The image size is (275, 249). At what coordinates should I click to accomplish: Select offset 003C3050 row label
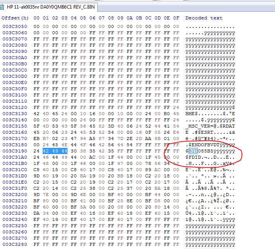tap(15, 26)
